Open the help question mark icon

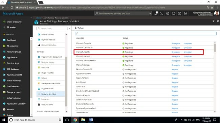[179, 13]
